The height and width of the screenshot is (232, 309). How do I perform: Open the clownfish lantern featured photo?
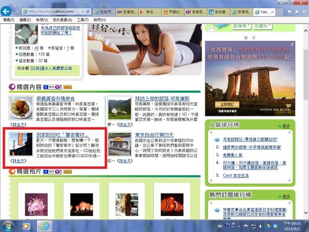172,204
